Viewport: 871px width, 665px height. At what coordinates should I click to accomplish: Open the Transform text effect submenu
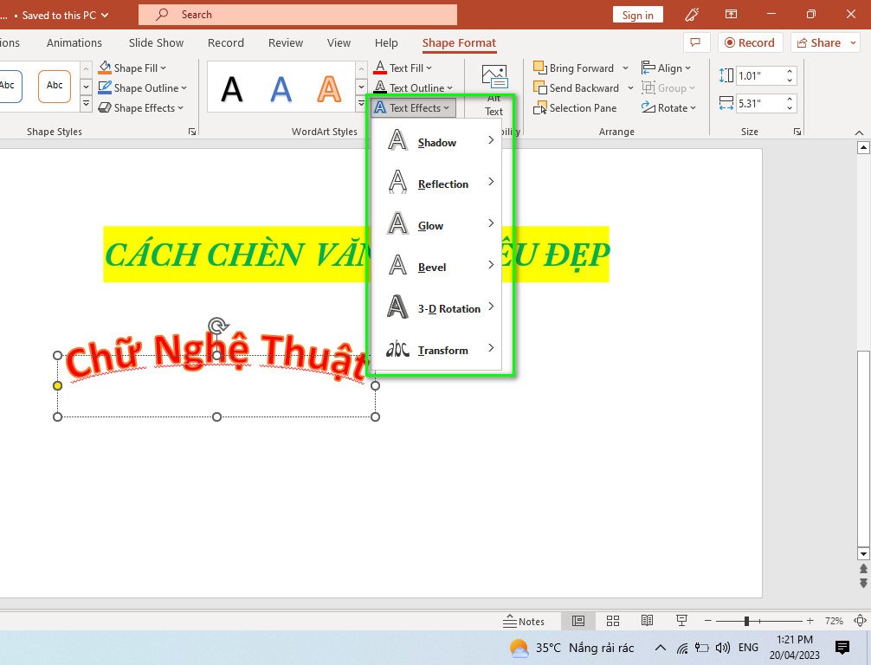click(x=436, y=350)
